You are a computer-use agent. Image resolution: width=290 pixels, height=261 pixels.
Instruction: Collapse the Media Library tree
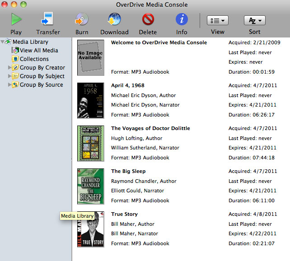point(3,42)
